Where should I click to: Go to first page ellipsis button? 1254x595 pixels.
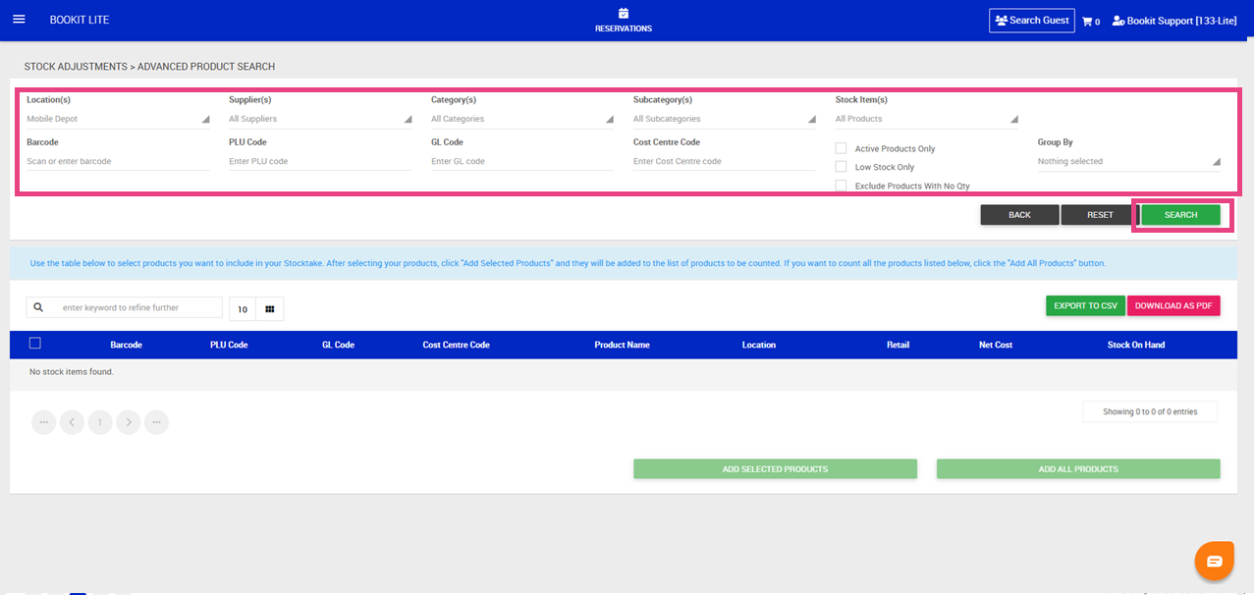pos(44,422)
